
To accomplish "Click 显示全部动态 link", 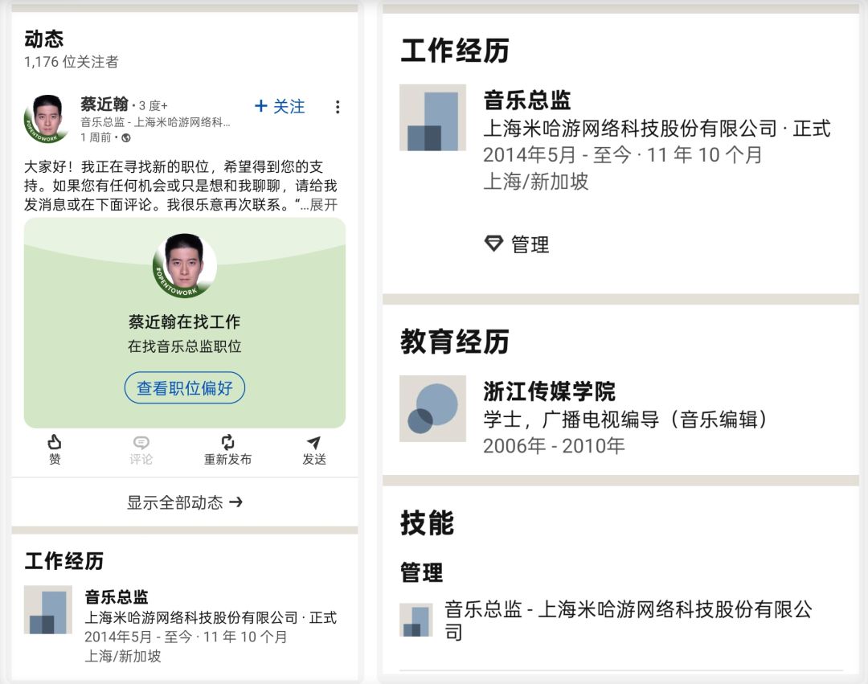I will [184, 502].
